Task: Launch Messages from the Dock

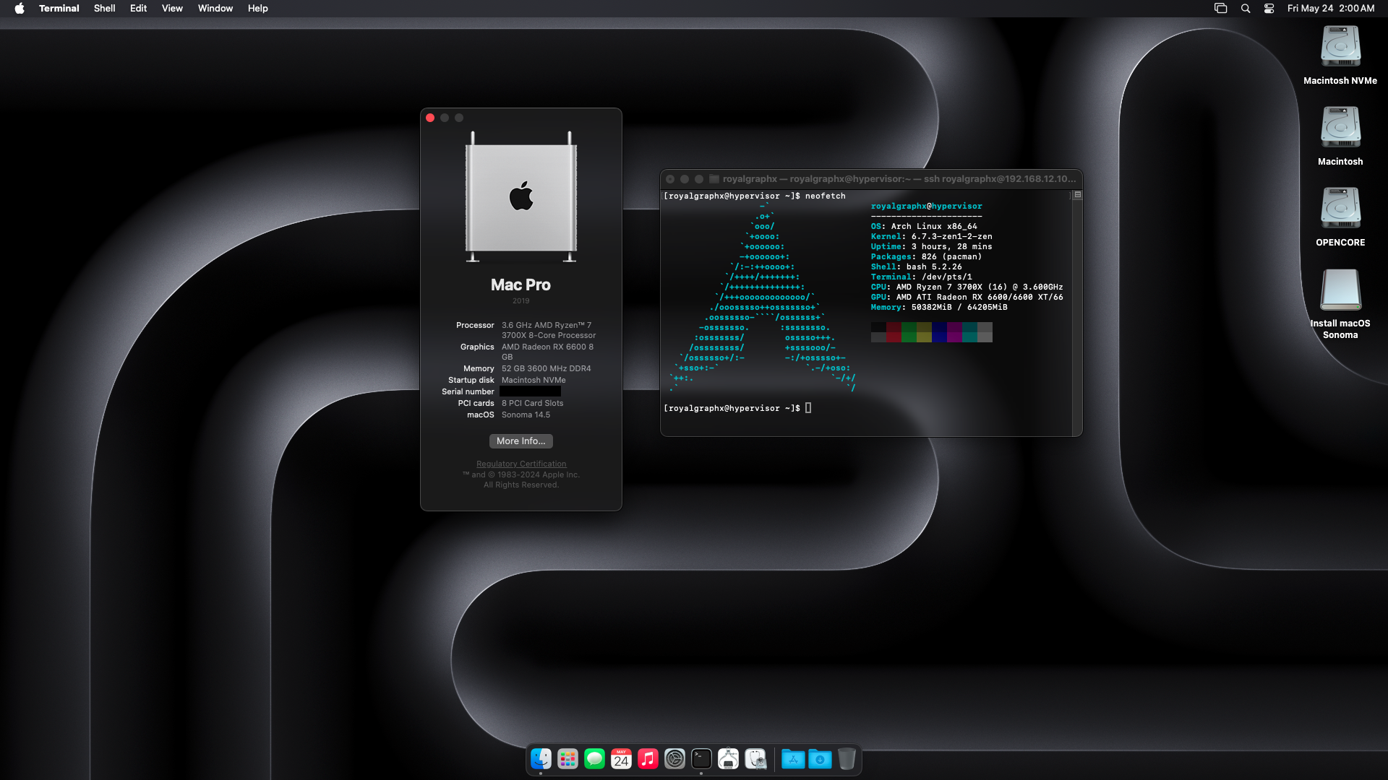Action: 594,759
